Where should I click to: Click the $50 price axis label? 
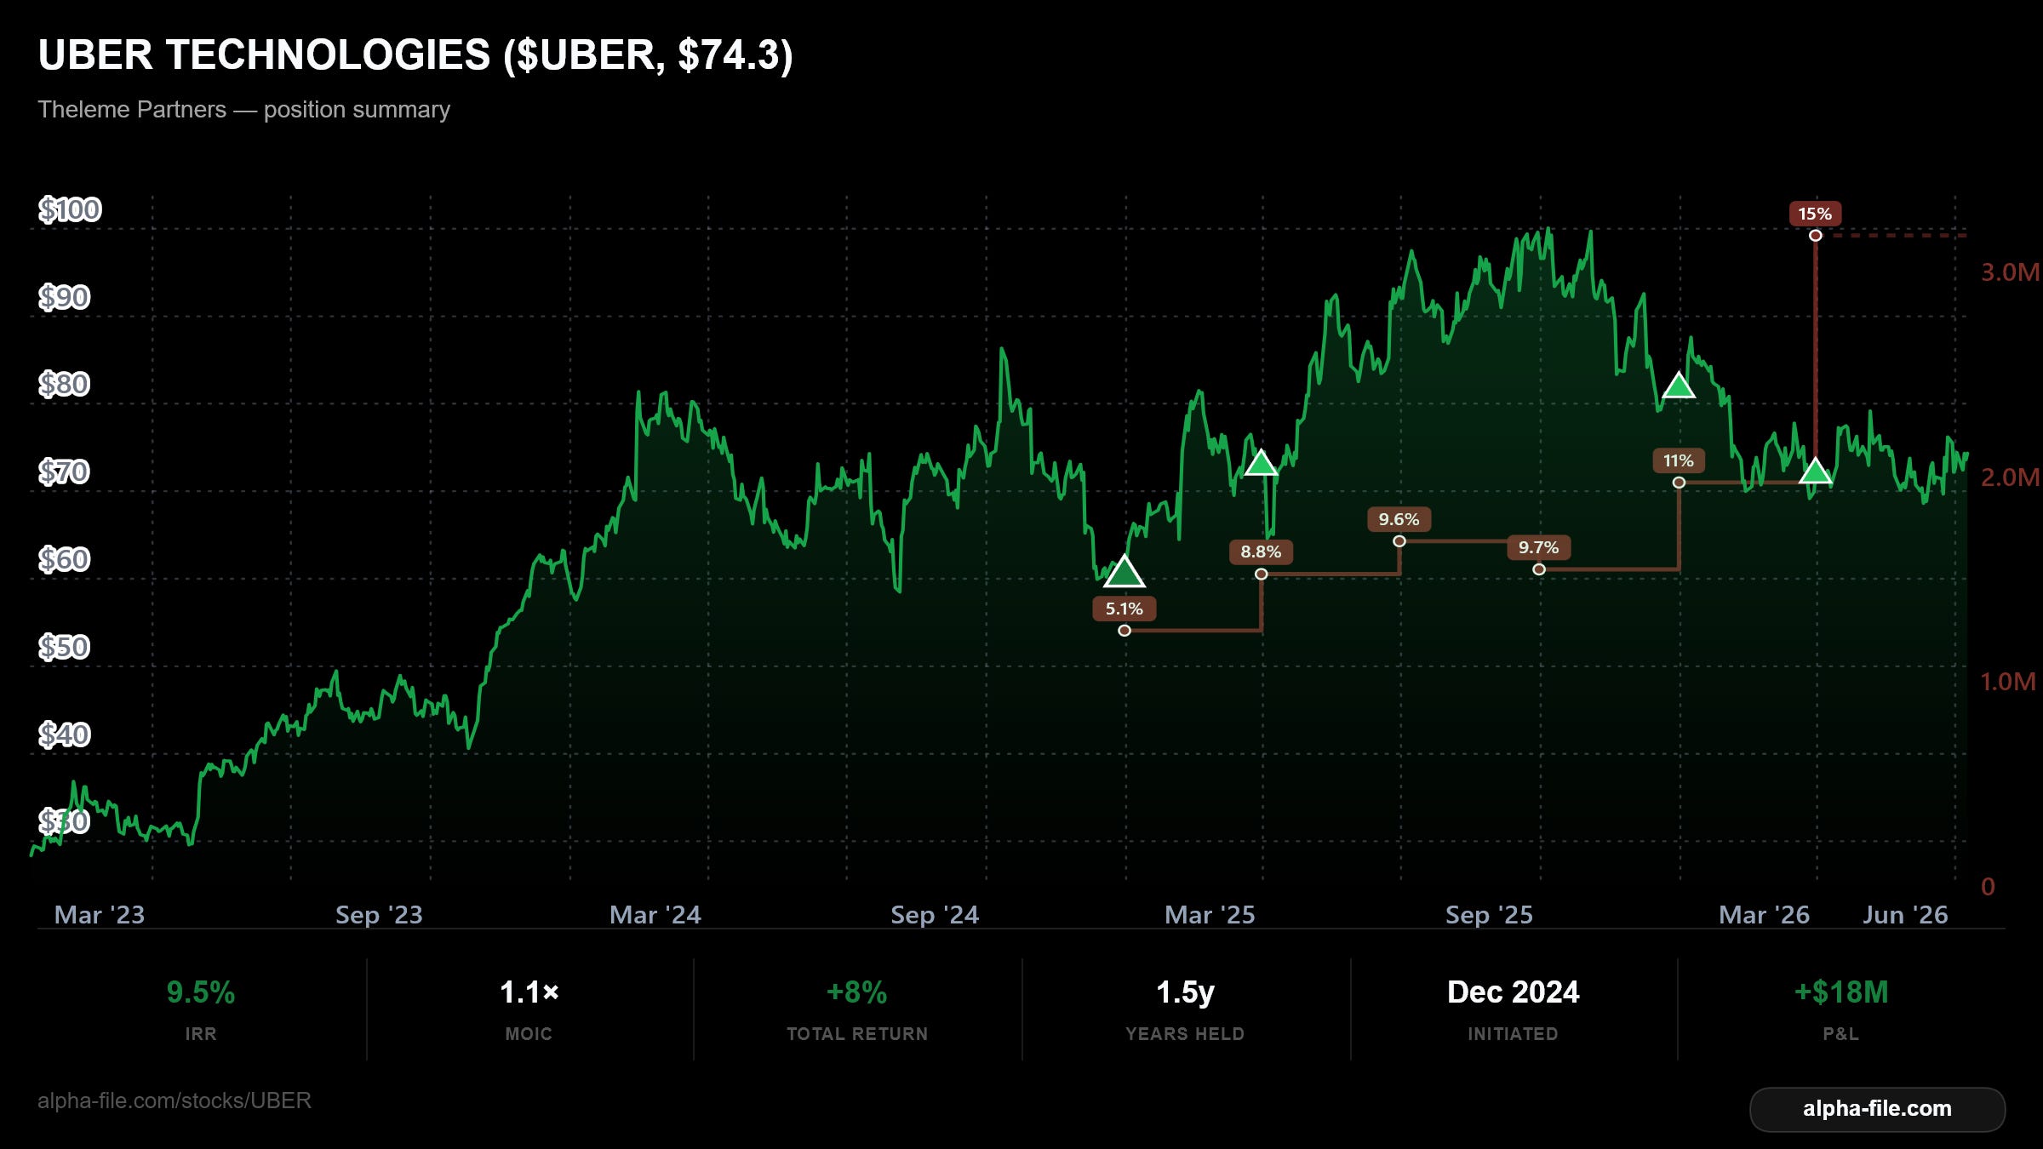pos(64,647)
